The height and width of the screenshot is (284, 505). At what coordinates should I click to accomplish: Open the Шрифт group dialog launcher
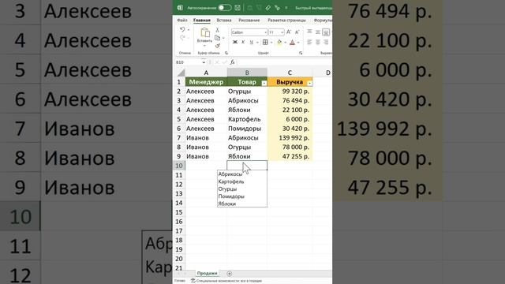[301, 53]
